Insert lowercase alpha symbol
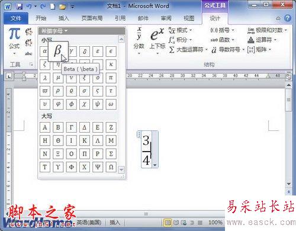 click(x=45, y=52)
